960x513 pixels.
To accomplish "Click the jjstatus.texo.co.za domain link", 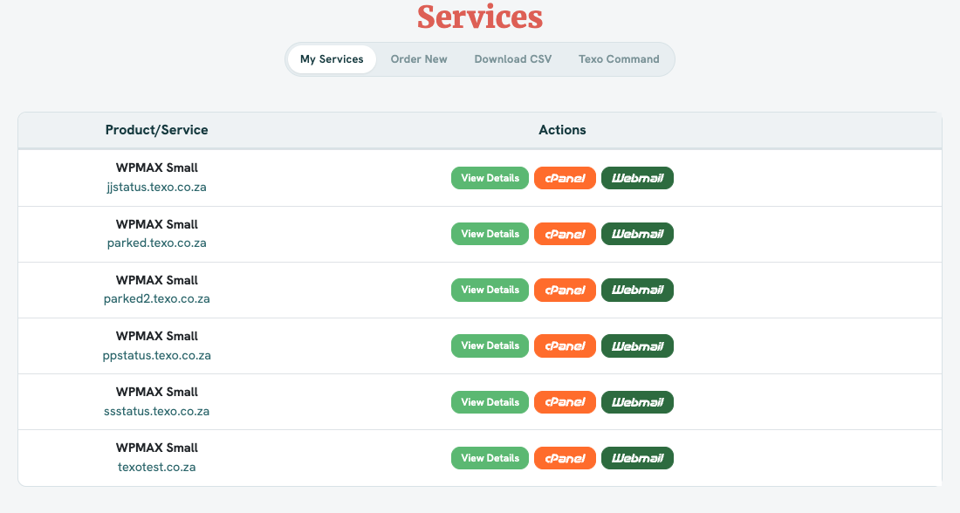I will (157, 188).
